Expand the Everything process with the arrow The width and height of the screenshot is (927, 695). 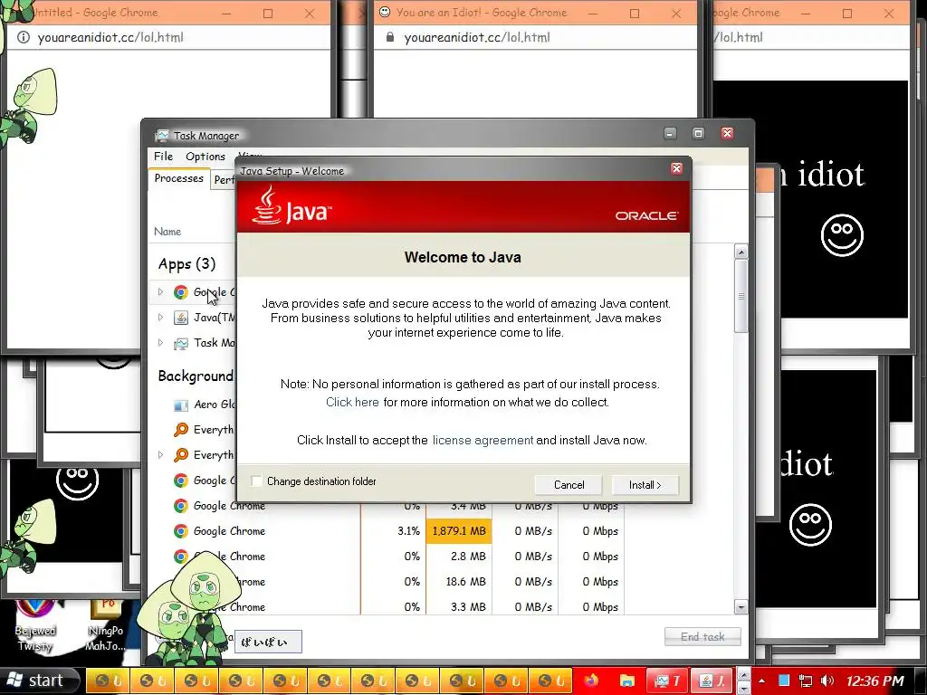pos(160,455)
